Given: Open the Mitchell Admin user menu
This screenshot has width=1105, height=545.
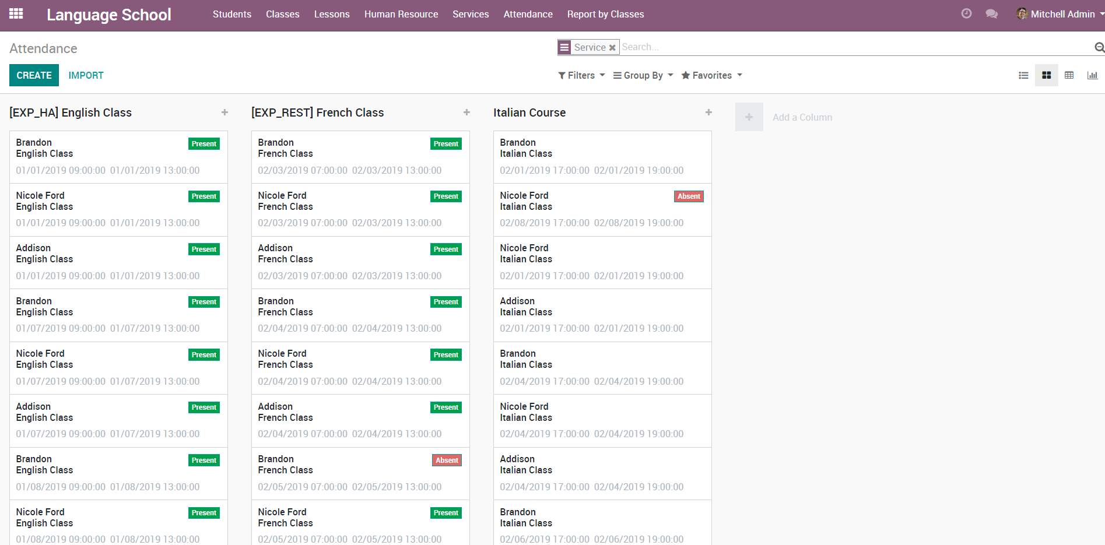Looking at the screenshot, I should [x=1059, y=14].
